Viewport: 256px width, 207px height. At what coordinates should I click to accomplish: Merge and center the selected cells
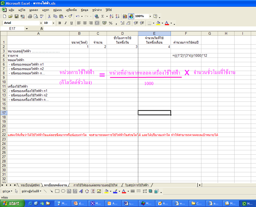[x=97, y=23]
